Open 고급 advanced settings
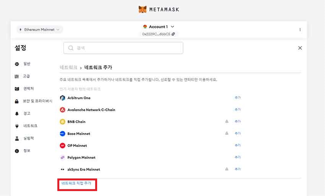Viewport: 325px width, 196px height. point(26,76)
